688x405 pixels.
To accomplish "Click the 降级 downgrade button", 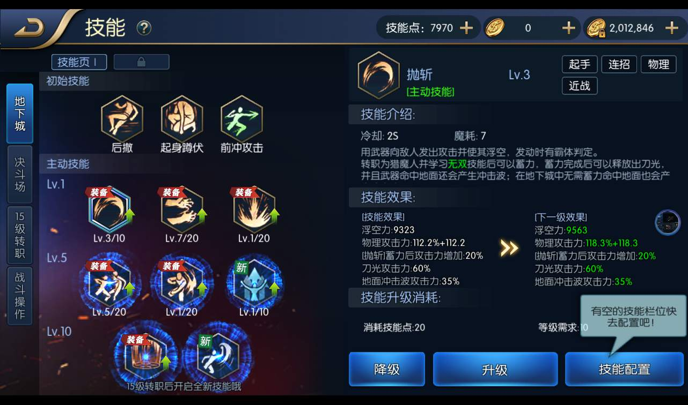I will point(387,369).
